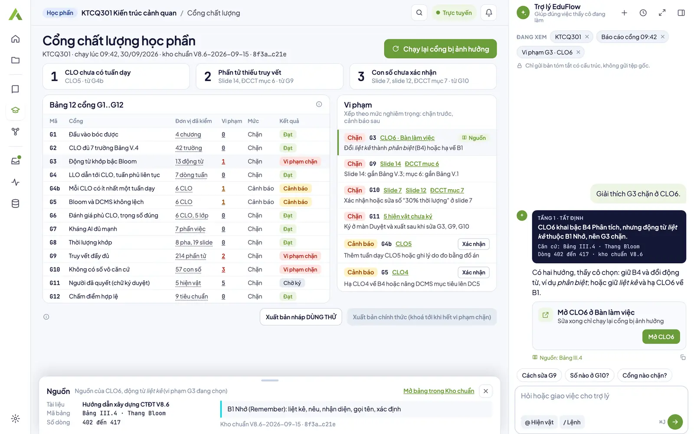
Task: Open the notifications bell
Action: tap(489, 13)
